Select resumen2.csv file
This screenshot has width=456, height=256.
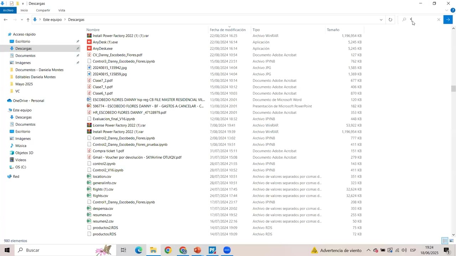coord(103,222)
